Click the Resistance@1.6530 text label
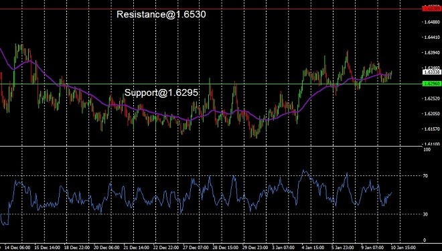The width and height of the screenshot is (442, 251). click(161, 14)
